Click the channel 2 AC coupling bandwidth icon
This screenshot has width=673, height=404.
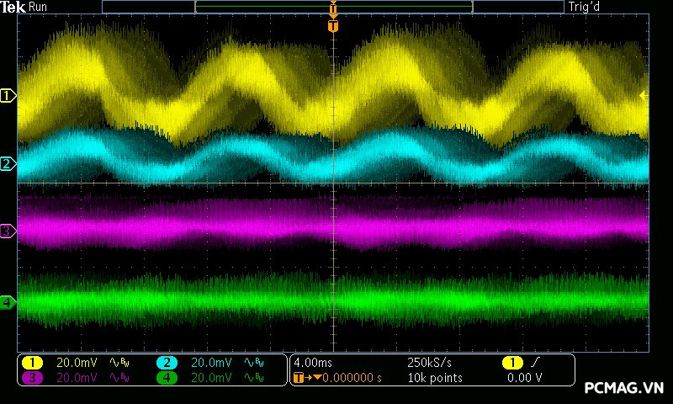[255, 363]
